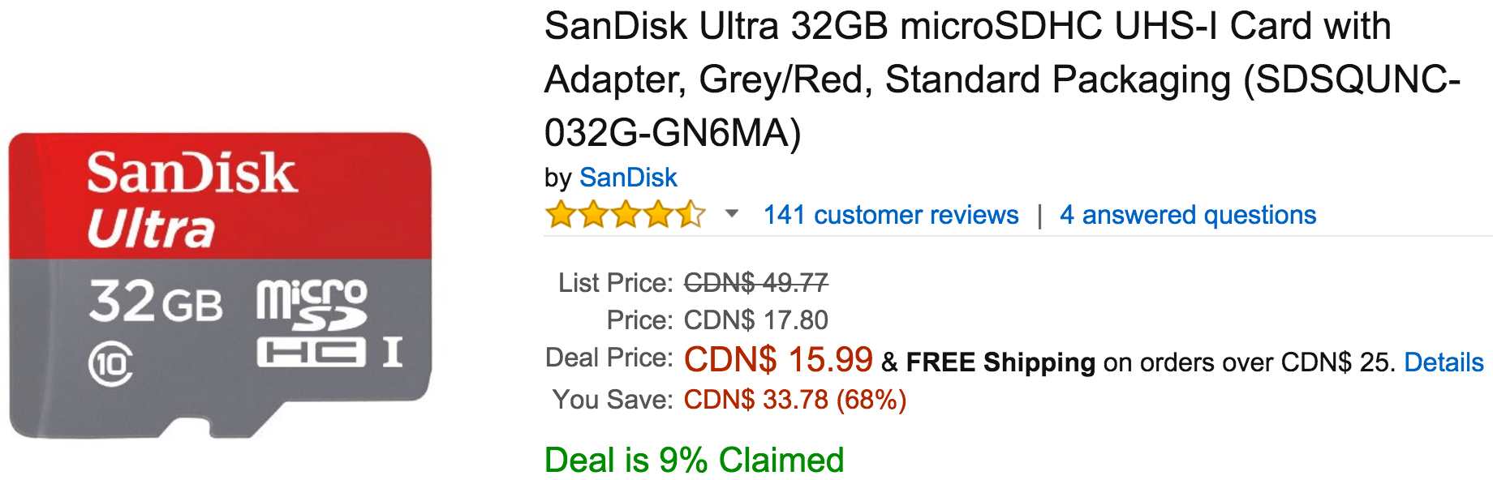Click the Class 10 speed icon

click(110, 364)
